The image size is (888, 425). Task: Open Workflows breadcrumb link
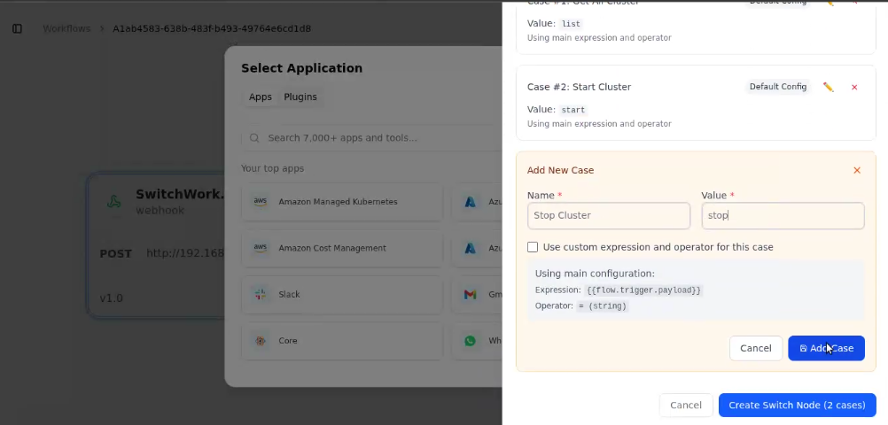click(x=66, y=28)
